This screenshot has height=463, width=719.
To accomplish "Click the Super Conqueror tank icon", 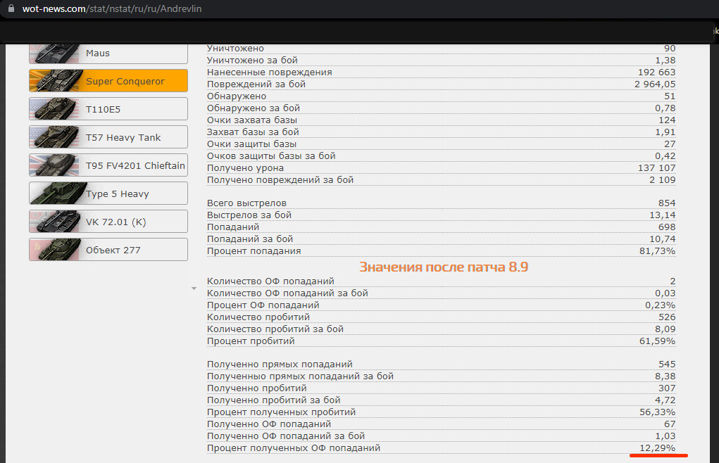I will (x=56, y=81).
